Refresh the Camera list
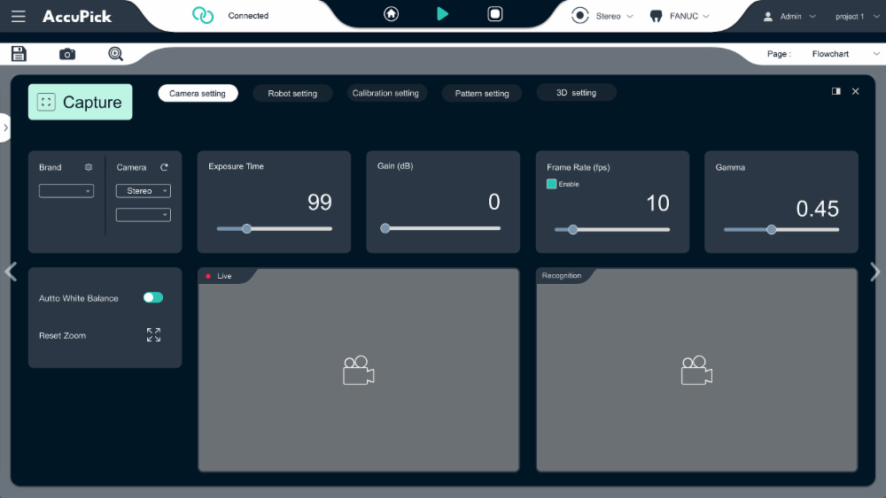 tap(164, 167)
